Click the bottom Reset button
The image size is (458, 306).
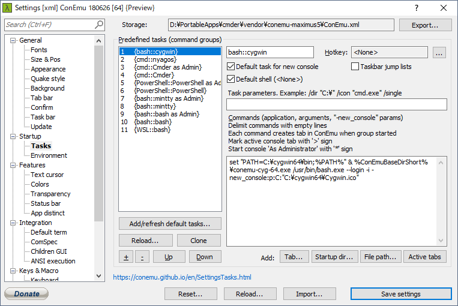point(191,294)
